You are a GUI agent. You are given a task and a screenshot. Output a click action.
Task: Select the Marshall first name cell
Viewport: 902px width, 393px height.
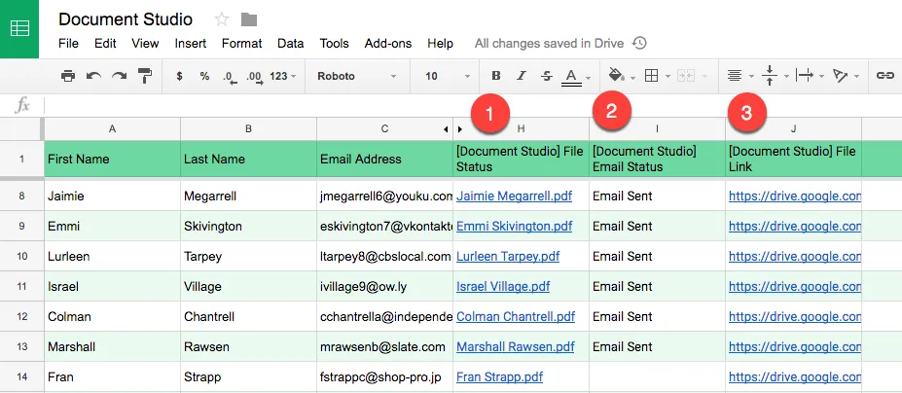pos(112,346)
